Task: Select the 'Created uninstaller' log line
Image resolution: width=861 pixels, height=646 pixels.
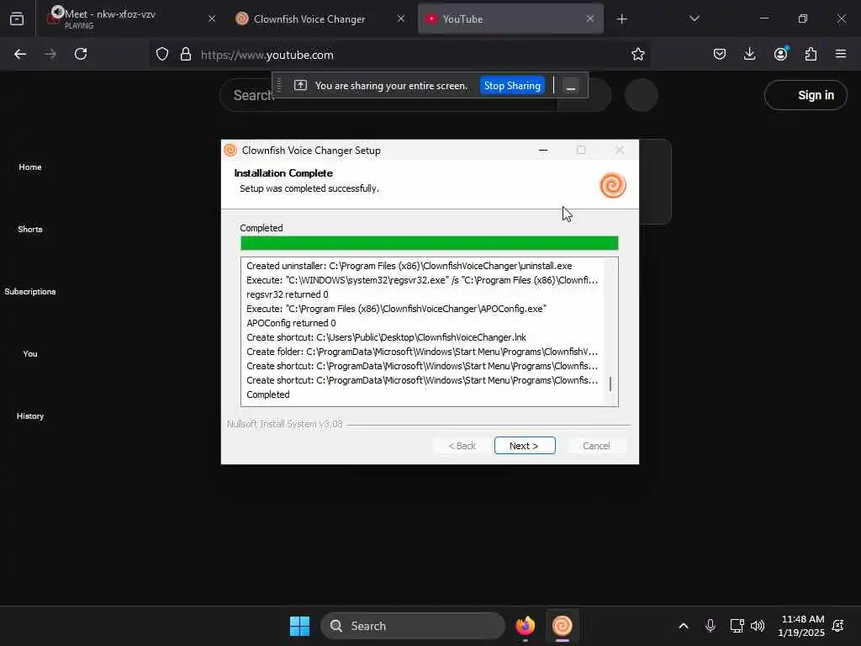Action: click(409, 266)
